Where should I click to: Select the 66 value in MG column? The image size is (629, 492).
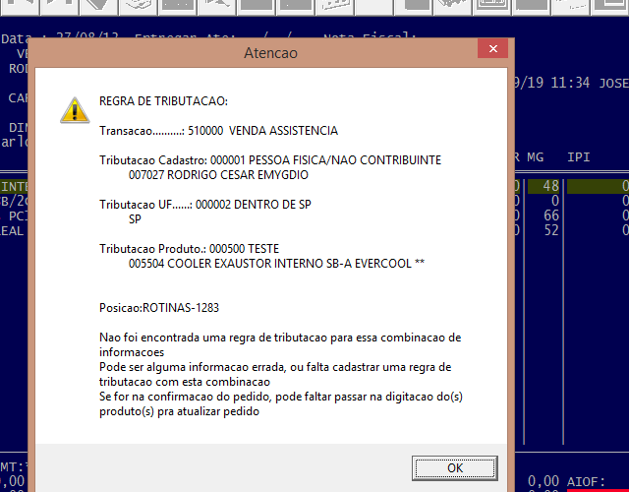coord(551,215)
